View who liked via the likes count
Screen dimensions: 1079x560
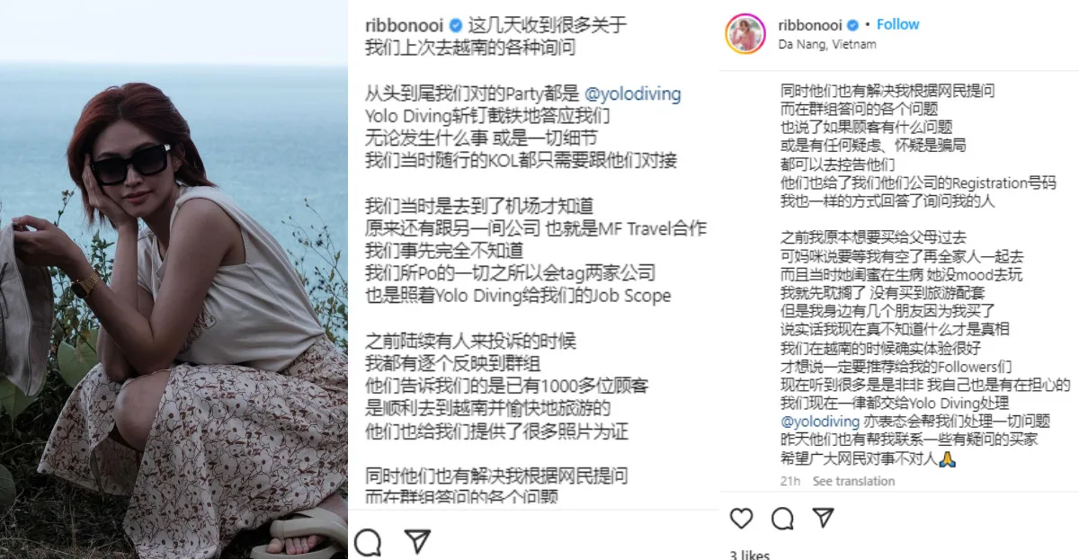click(749, 555)
